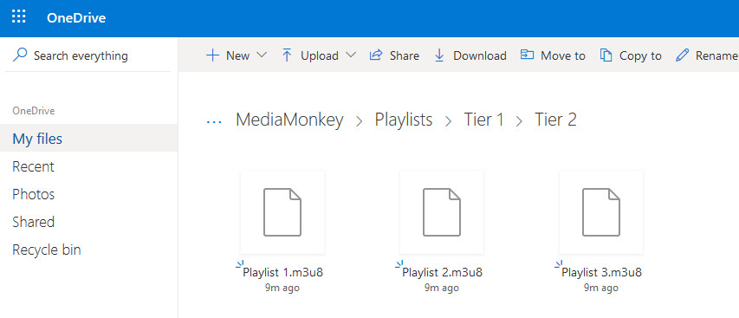The width and height of the screenshot is (739, 318).
Task: Click the Copy to icon
Action: (x=606, y=55)
